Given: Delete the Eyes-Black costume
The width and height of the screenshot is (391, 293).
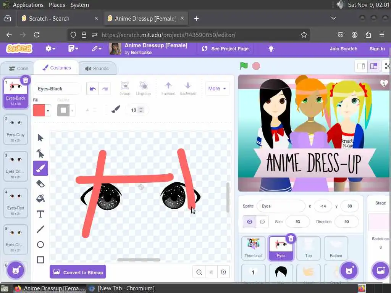Looking at the screenshot, I should tap(25, 80).
